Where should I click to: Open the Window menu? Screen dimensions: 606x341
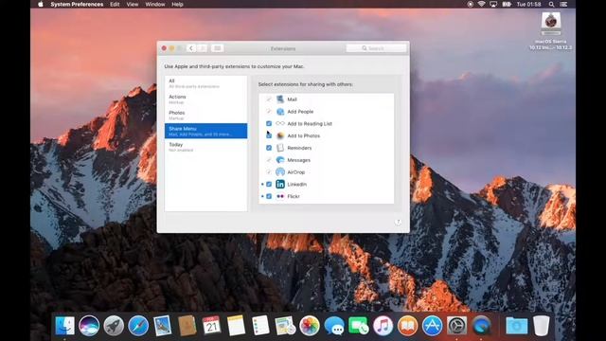pos(155,4)
